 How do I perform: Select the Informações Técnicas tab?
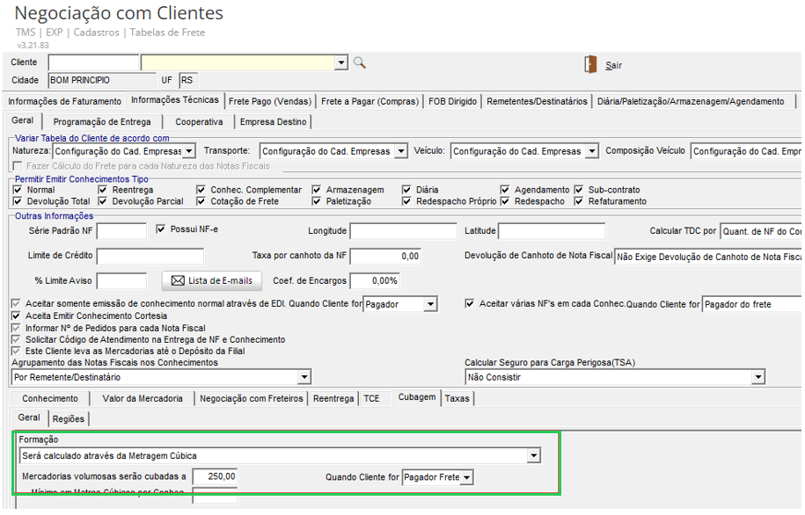174,100
